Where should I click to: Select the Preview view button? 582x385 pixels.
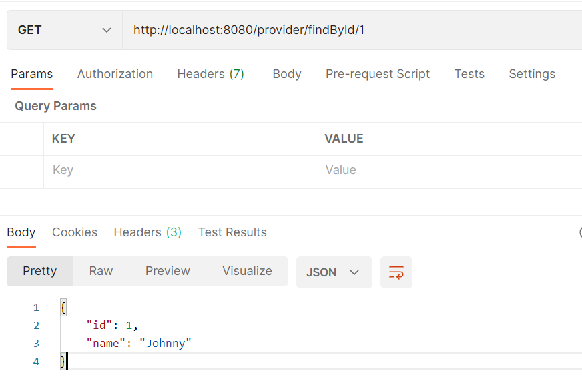tap(168, 271)
